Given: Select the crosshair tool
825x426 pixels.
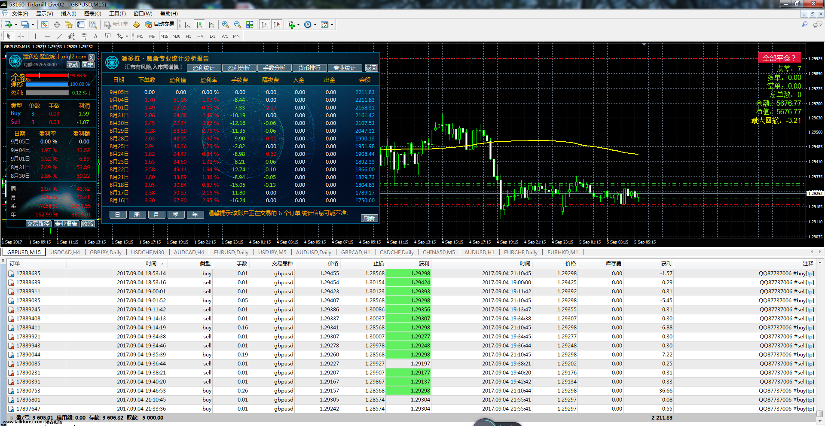Looking at the screenshot, I should [x=21, y=36].
